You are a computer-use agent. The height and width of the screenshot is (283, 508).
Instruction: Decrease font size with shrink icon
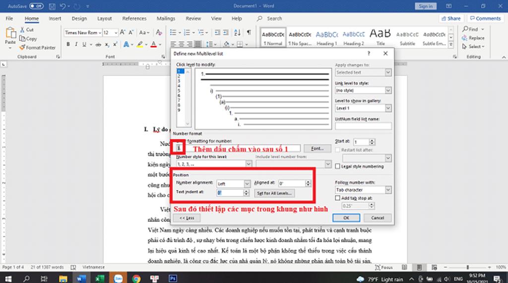coord(131,32)
